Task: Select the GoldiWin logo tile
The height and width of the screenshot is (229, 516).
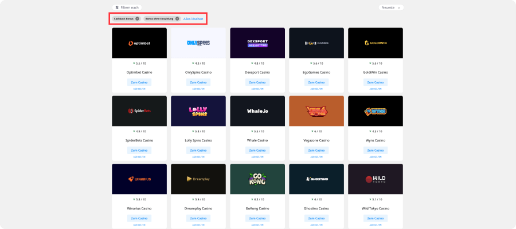Action: pos(375,43)
